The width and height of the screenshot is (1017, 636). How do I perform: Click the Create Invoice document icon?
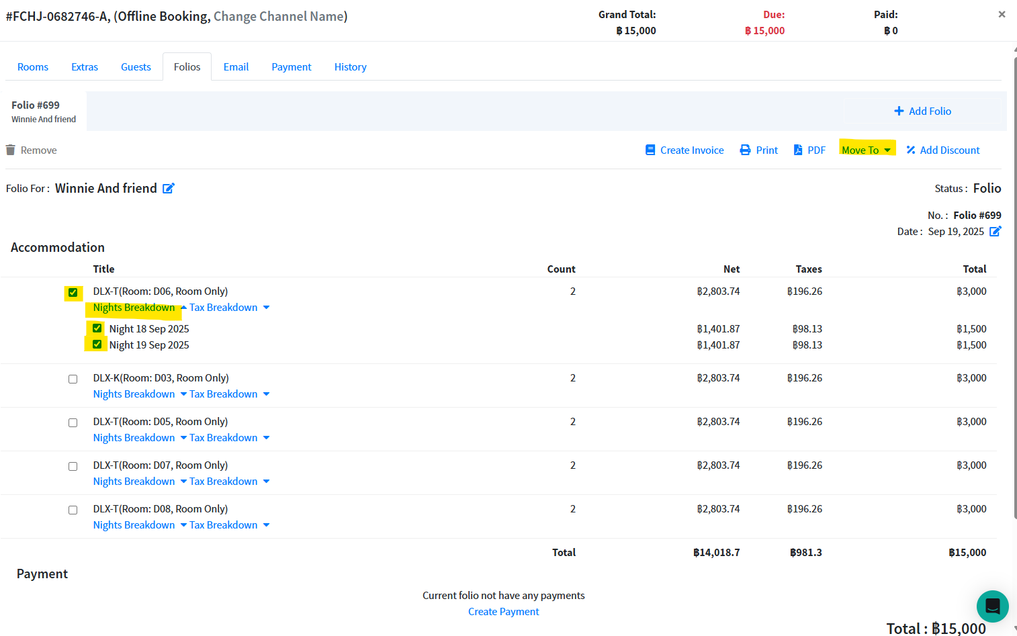click(x=650, y=150)
